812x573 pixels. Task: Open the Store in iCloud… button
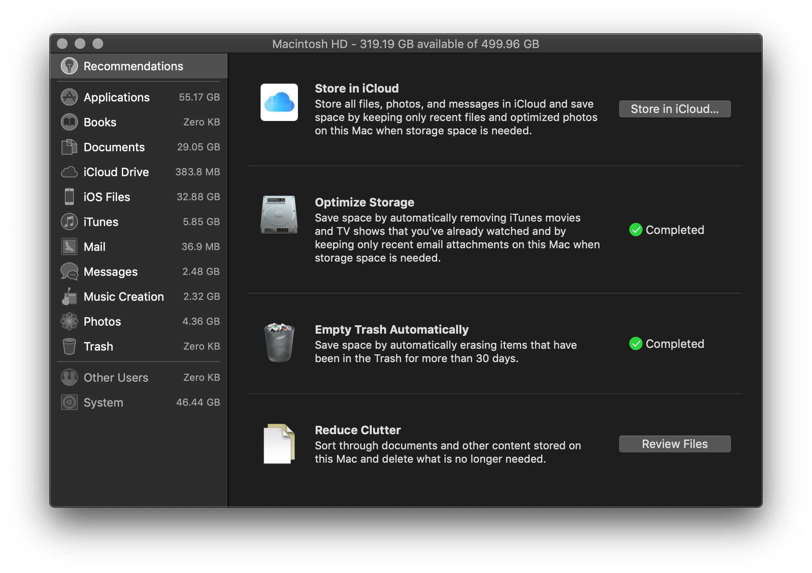(675, 109)
